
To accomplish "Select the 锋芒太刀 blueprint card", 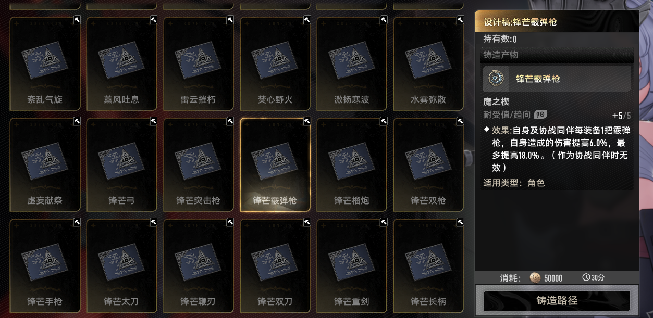I will [x=121, y=265].
